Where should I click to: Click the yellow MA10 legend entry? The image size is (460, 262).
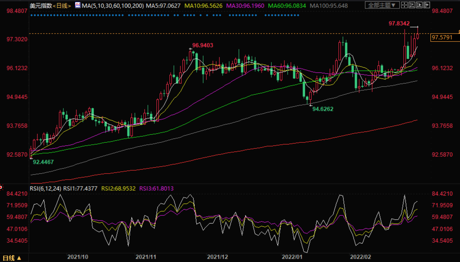(x=203, y=6)
